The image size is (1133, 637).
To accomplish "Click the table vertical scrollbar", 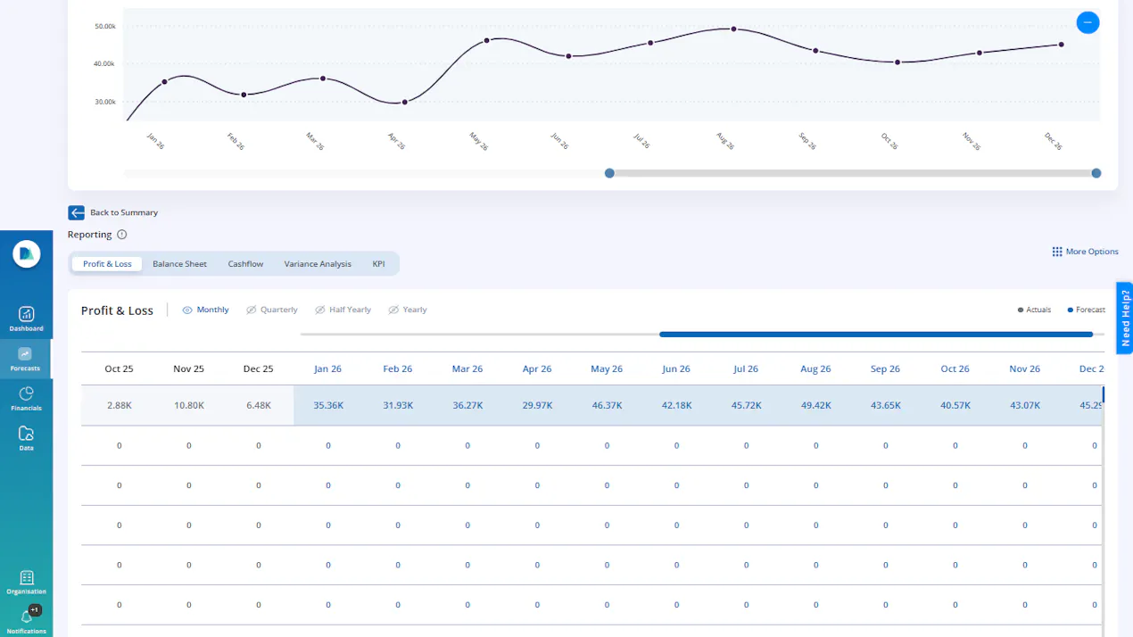I will pos(1104,394).
